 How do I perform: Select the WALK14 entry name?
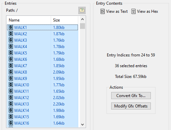tap(22, 111)
